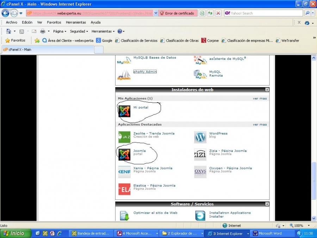The width and height of the screenshot is (317, 238).
Task: Click the Installatron Applications Installer icon
Action: coord(200,215)
